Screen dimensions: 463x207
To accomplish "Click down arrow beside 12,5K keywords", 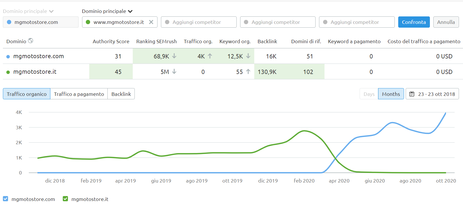I will click(x=248, y=56).
